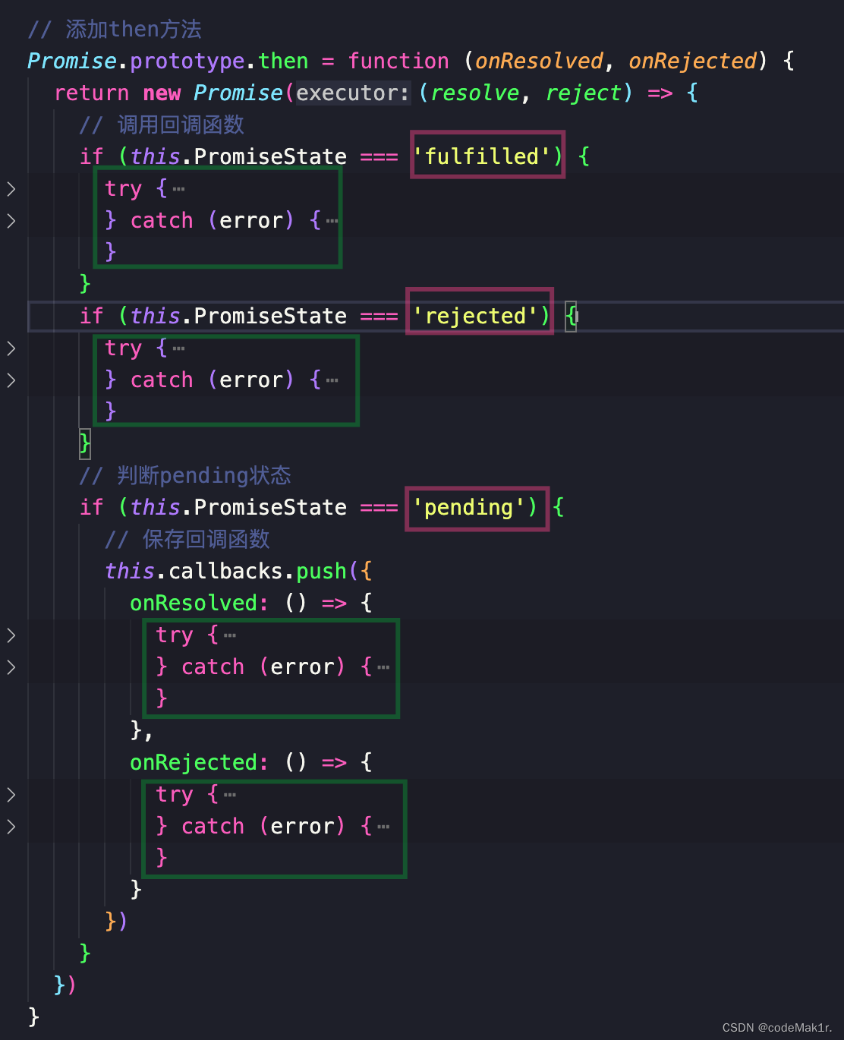Unfold try block gutter arrow under rejected check
This screenshot has height=1040, width=844.
tap(11, 348)
